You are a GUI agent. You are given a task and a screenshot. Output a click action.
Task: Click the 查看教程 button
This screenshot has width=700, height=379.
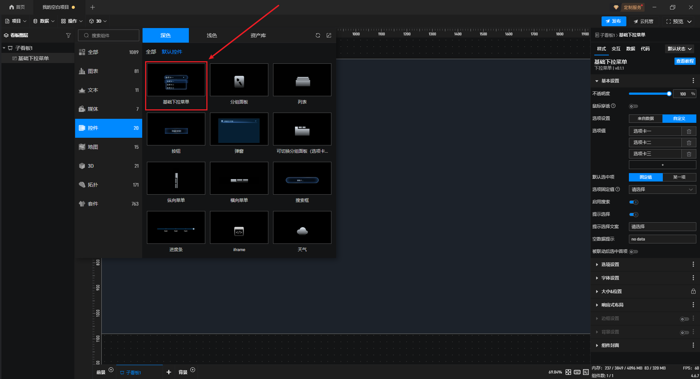(685, 61)
